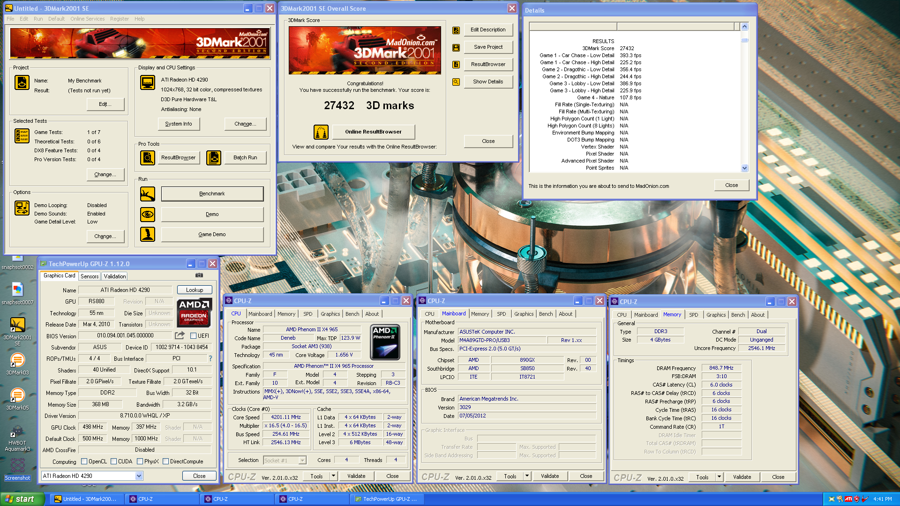The height and width of the screenshot is (506, 900).
Task: Click the Show Details button
Action: pos(488,82)
